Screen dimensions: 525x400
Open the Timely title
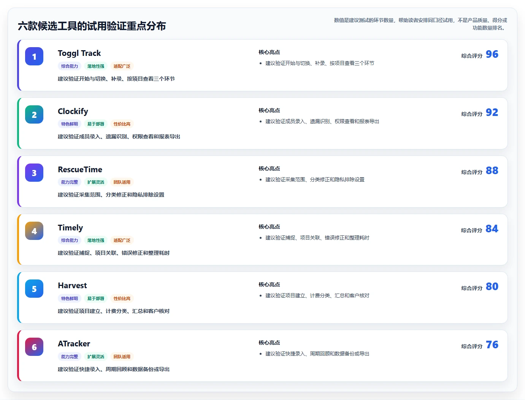(70, 228)
